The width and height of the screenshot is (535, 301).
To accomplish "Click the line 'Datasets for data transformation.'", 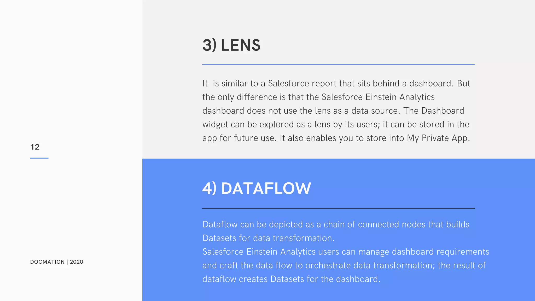I will [268, 238].
